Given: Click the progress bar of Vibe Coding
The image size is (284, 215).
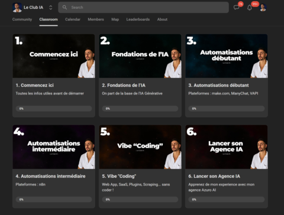Looking at the screenshot, I should click(140, 200).
